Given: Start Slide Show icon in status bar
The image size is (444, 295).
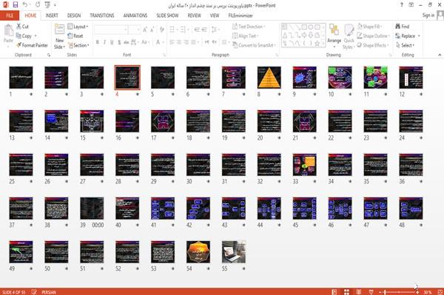Looking at the screenshot, I should 371,292.
